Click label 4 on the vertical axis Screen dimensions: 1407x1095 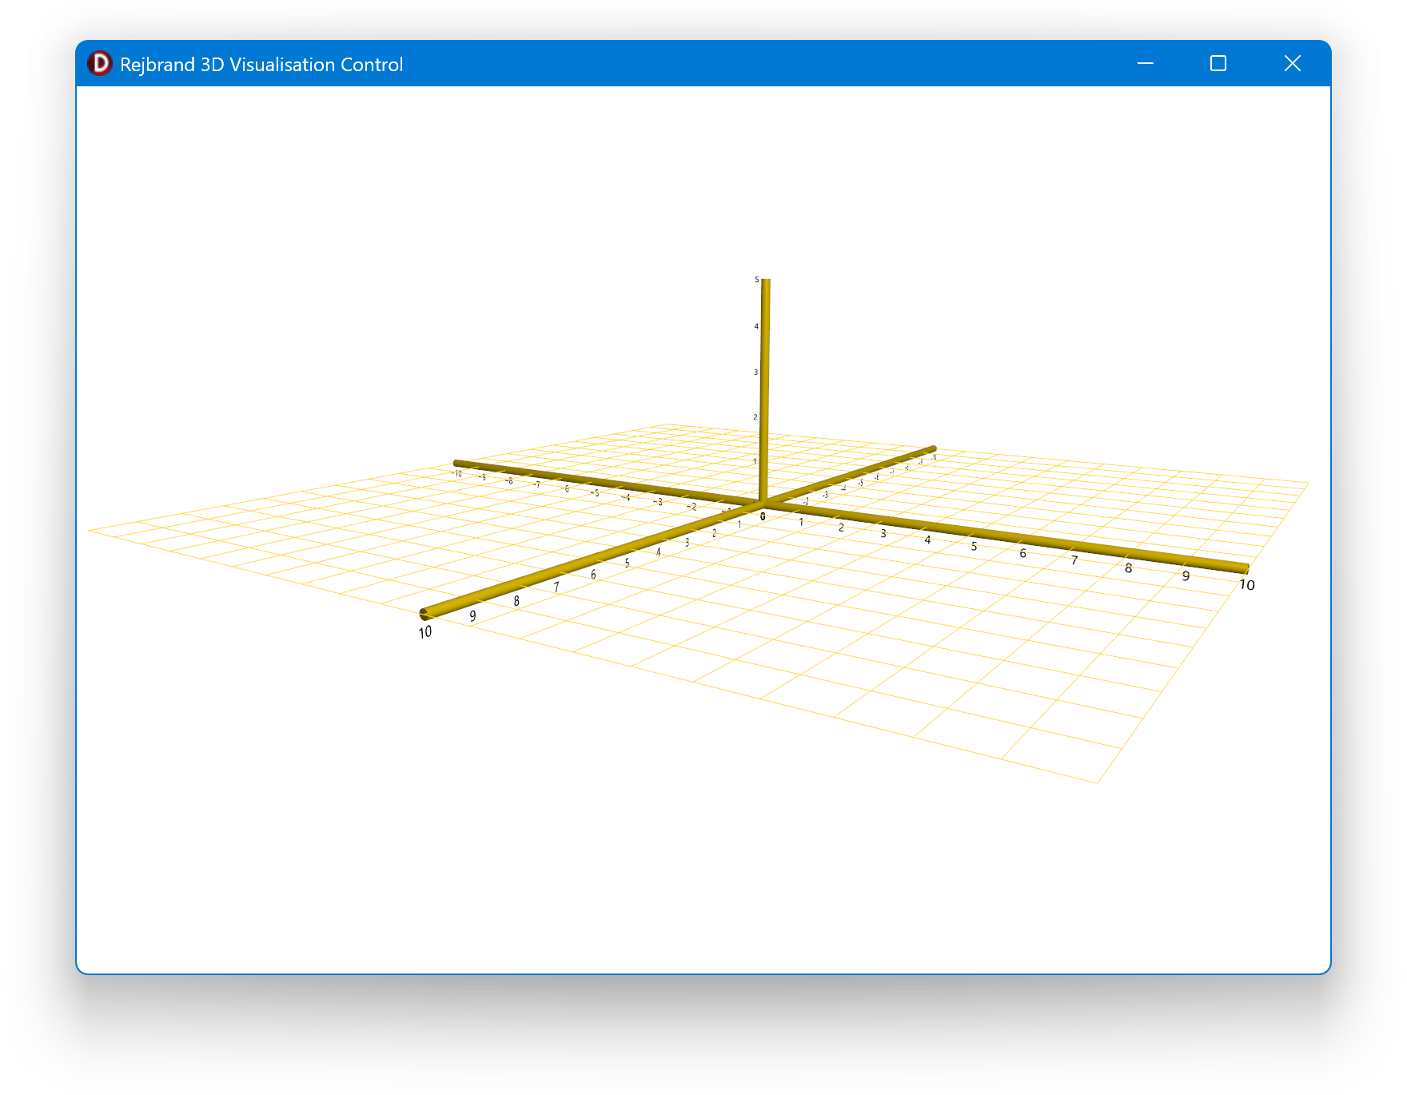point(756,326)
